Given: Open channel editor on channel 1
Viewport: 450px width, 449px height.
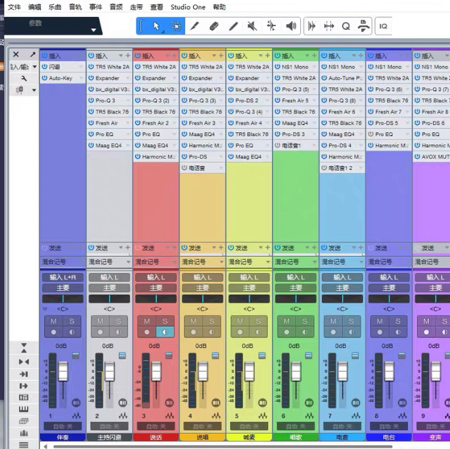Looking at the screenshot, I should click(76, 402).
